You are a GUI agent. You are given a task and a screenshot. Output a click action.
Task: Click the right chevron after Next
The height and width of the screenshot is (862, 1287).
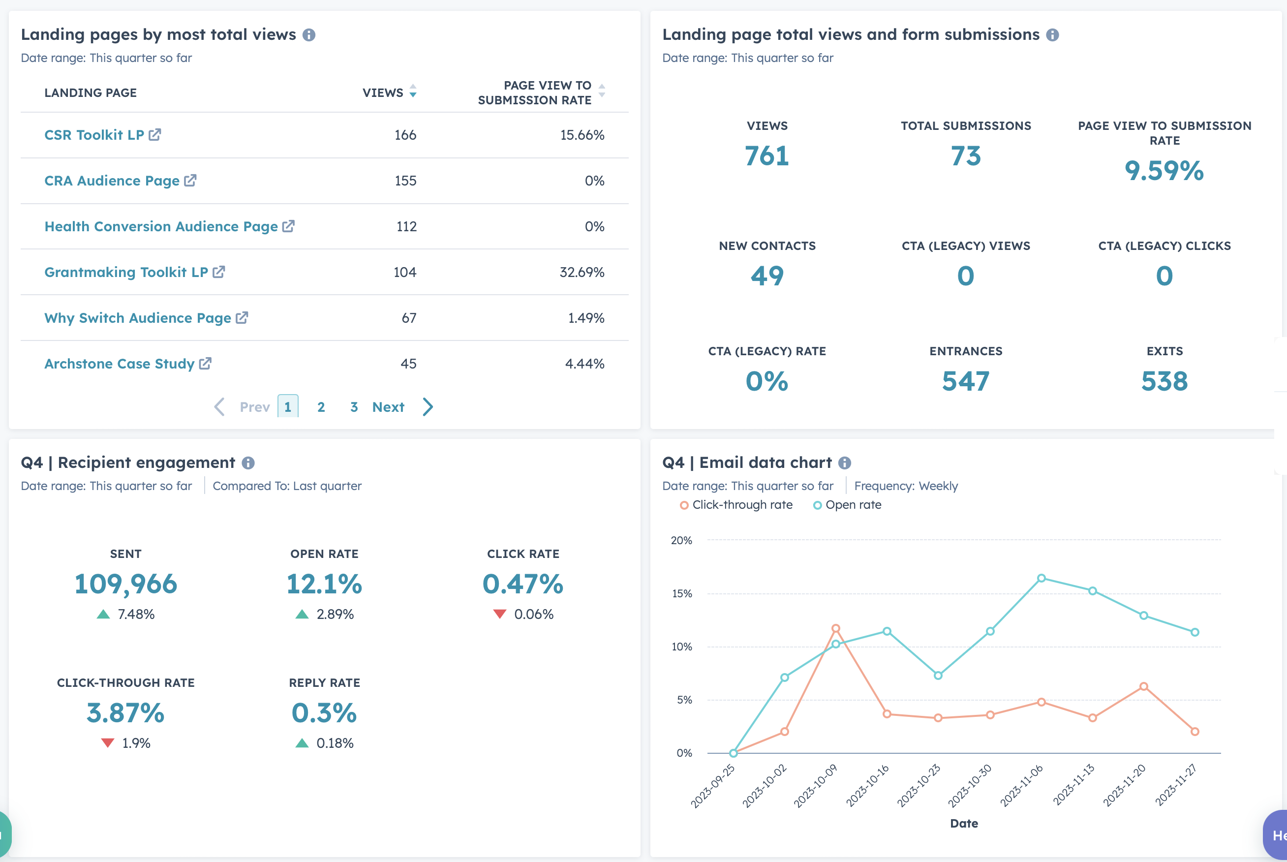pos(428,407)
